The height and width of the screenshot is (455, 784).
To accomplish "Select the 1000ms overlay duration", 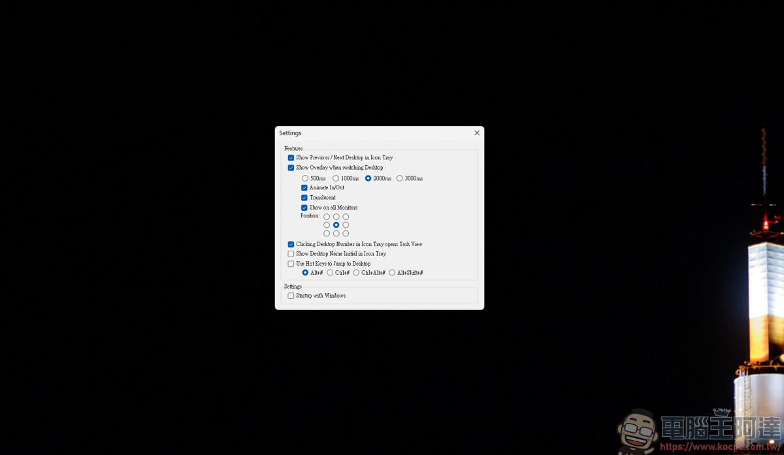I will (336, 178).
